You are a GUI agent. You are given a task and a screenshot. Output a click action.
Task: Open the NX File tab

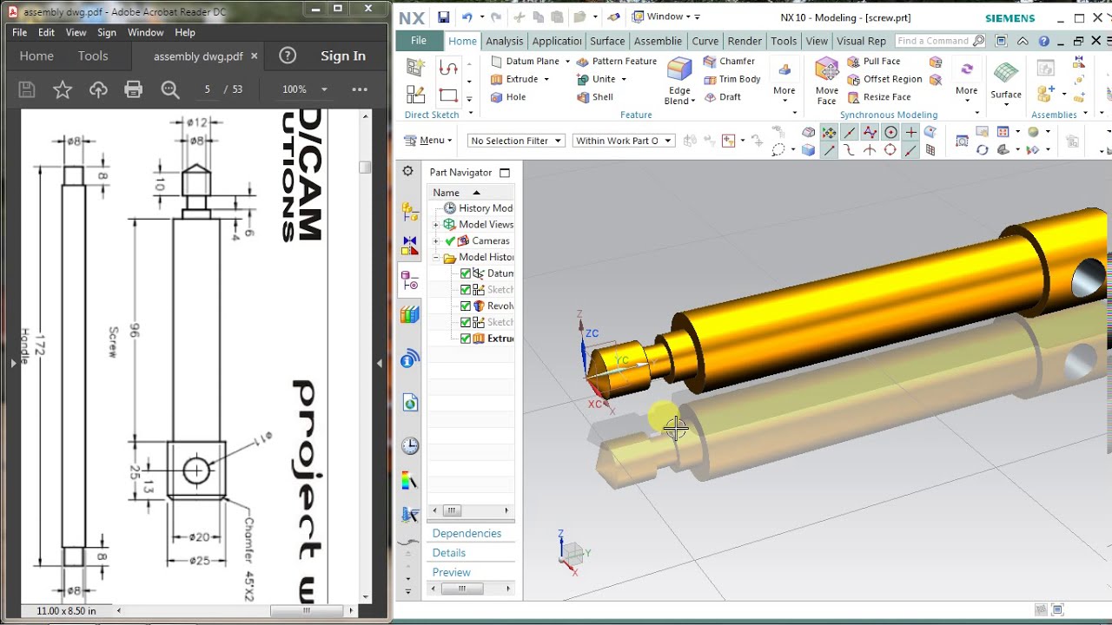[419, 41]
